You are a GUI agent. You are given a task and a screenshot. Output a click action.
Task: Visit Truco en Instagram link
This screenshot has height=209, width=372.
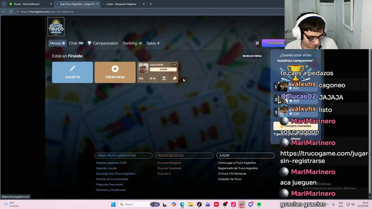pyautogui.click(x=169, y=163)
